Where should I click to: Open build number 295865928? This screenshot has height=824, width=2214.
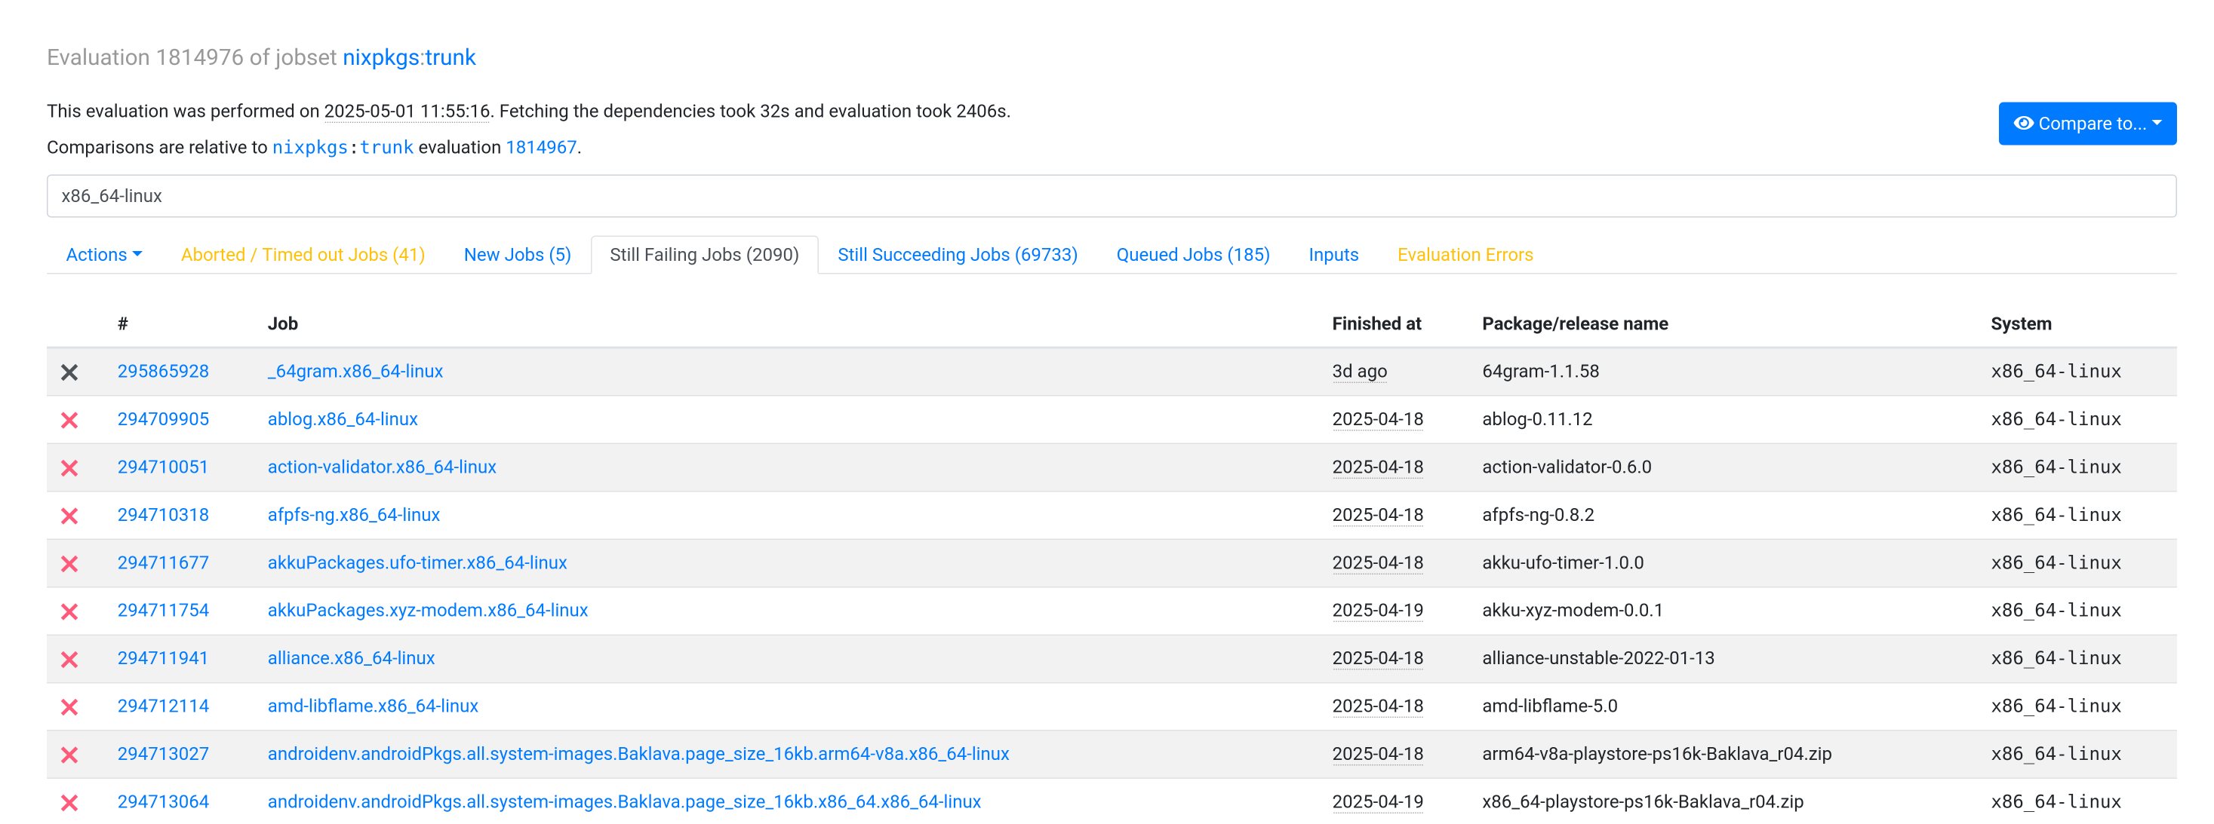(163, 371)
